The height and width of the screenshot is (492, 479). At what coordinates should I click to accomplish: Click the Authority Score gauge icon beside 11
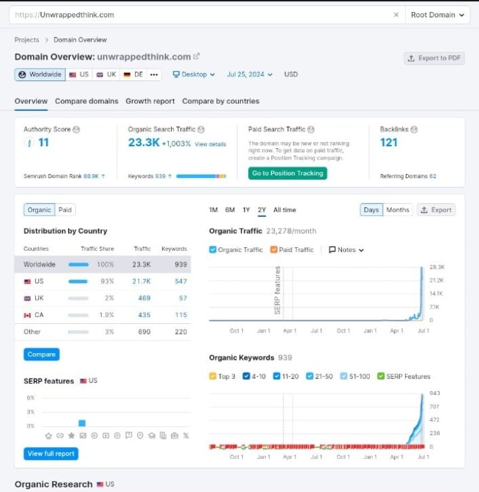tap(29, 143)
